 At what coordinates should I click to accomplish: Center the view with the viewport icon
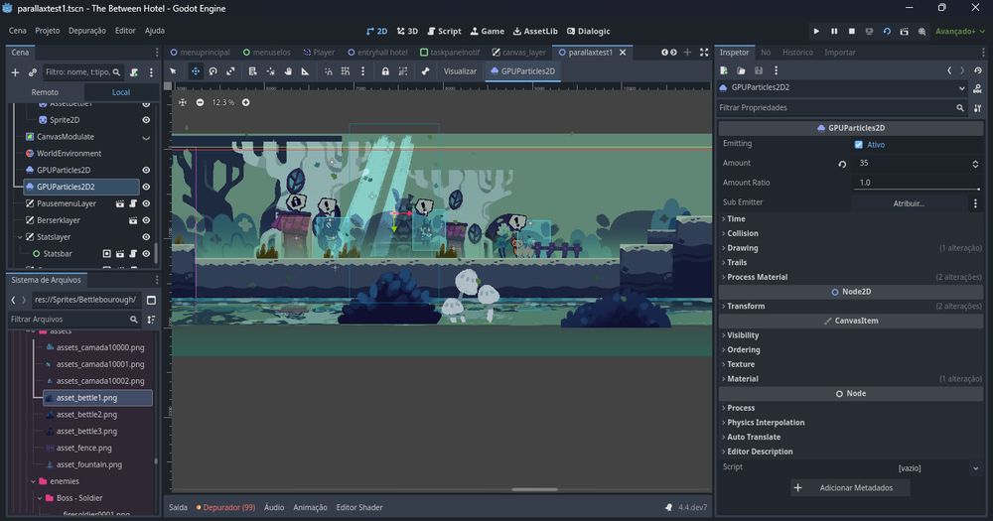click(x=183, y=102)
